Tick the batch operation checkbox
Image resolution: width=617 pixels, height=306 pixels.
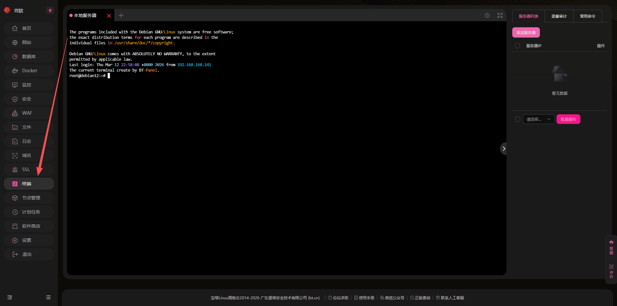click(x=517, y=119)
